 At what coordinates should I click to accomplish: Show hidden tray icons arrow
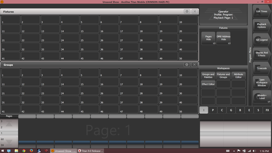(234, 151)
